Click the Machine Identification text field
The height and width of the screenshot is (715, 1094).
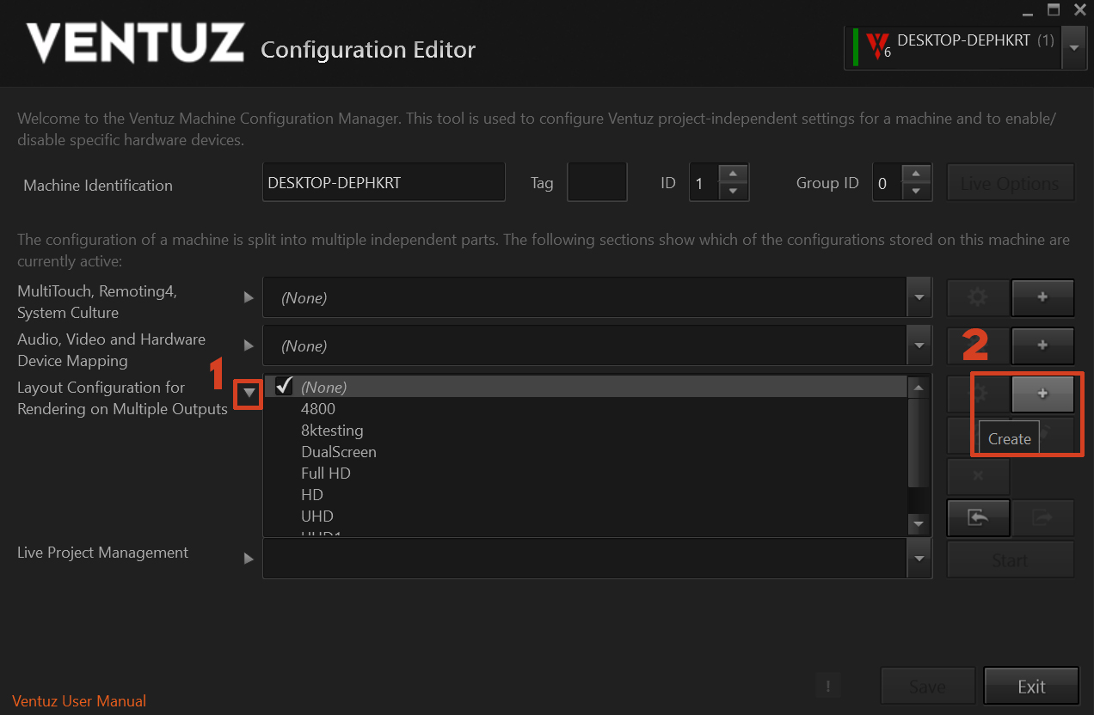(x=384, y=183)
